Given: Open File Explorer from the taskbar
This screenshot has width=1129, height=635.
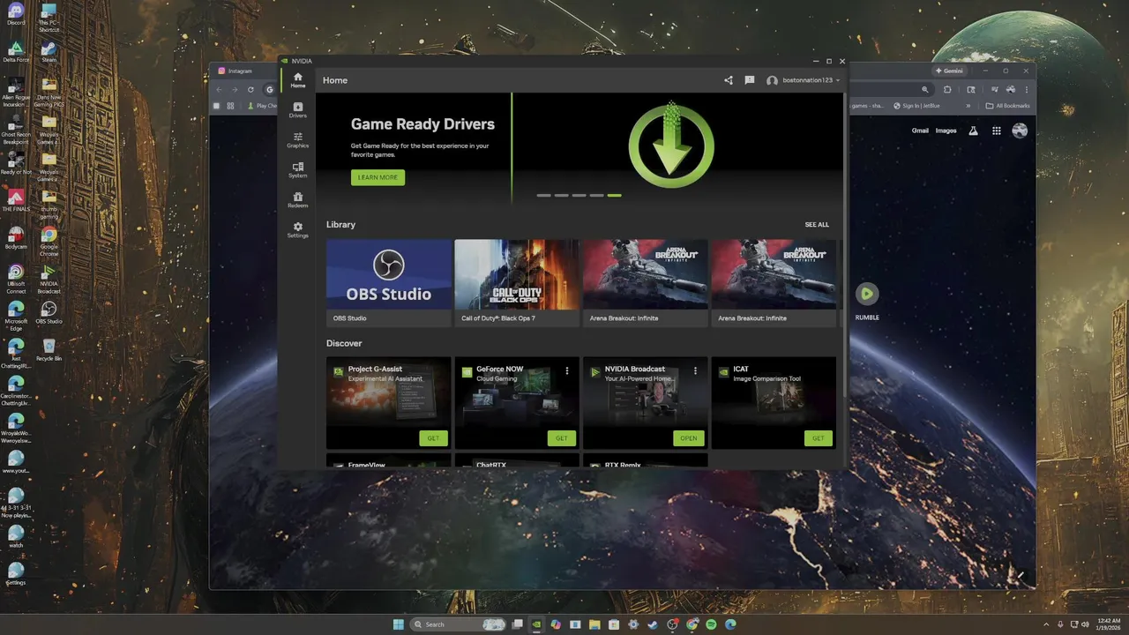Looking at the screenshot, I should pos(594,624).
